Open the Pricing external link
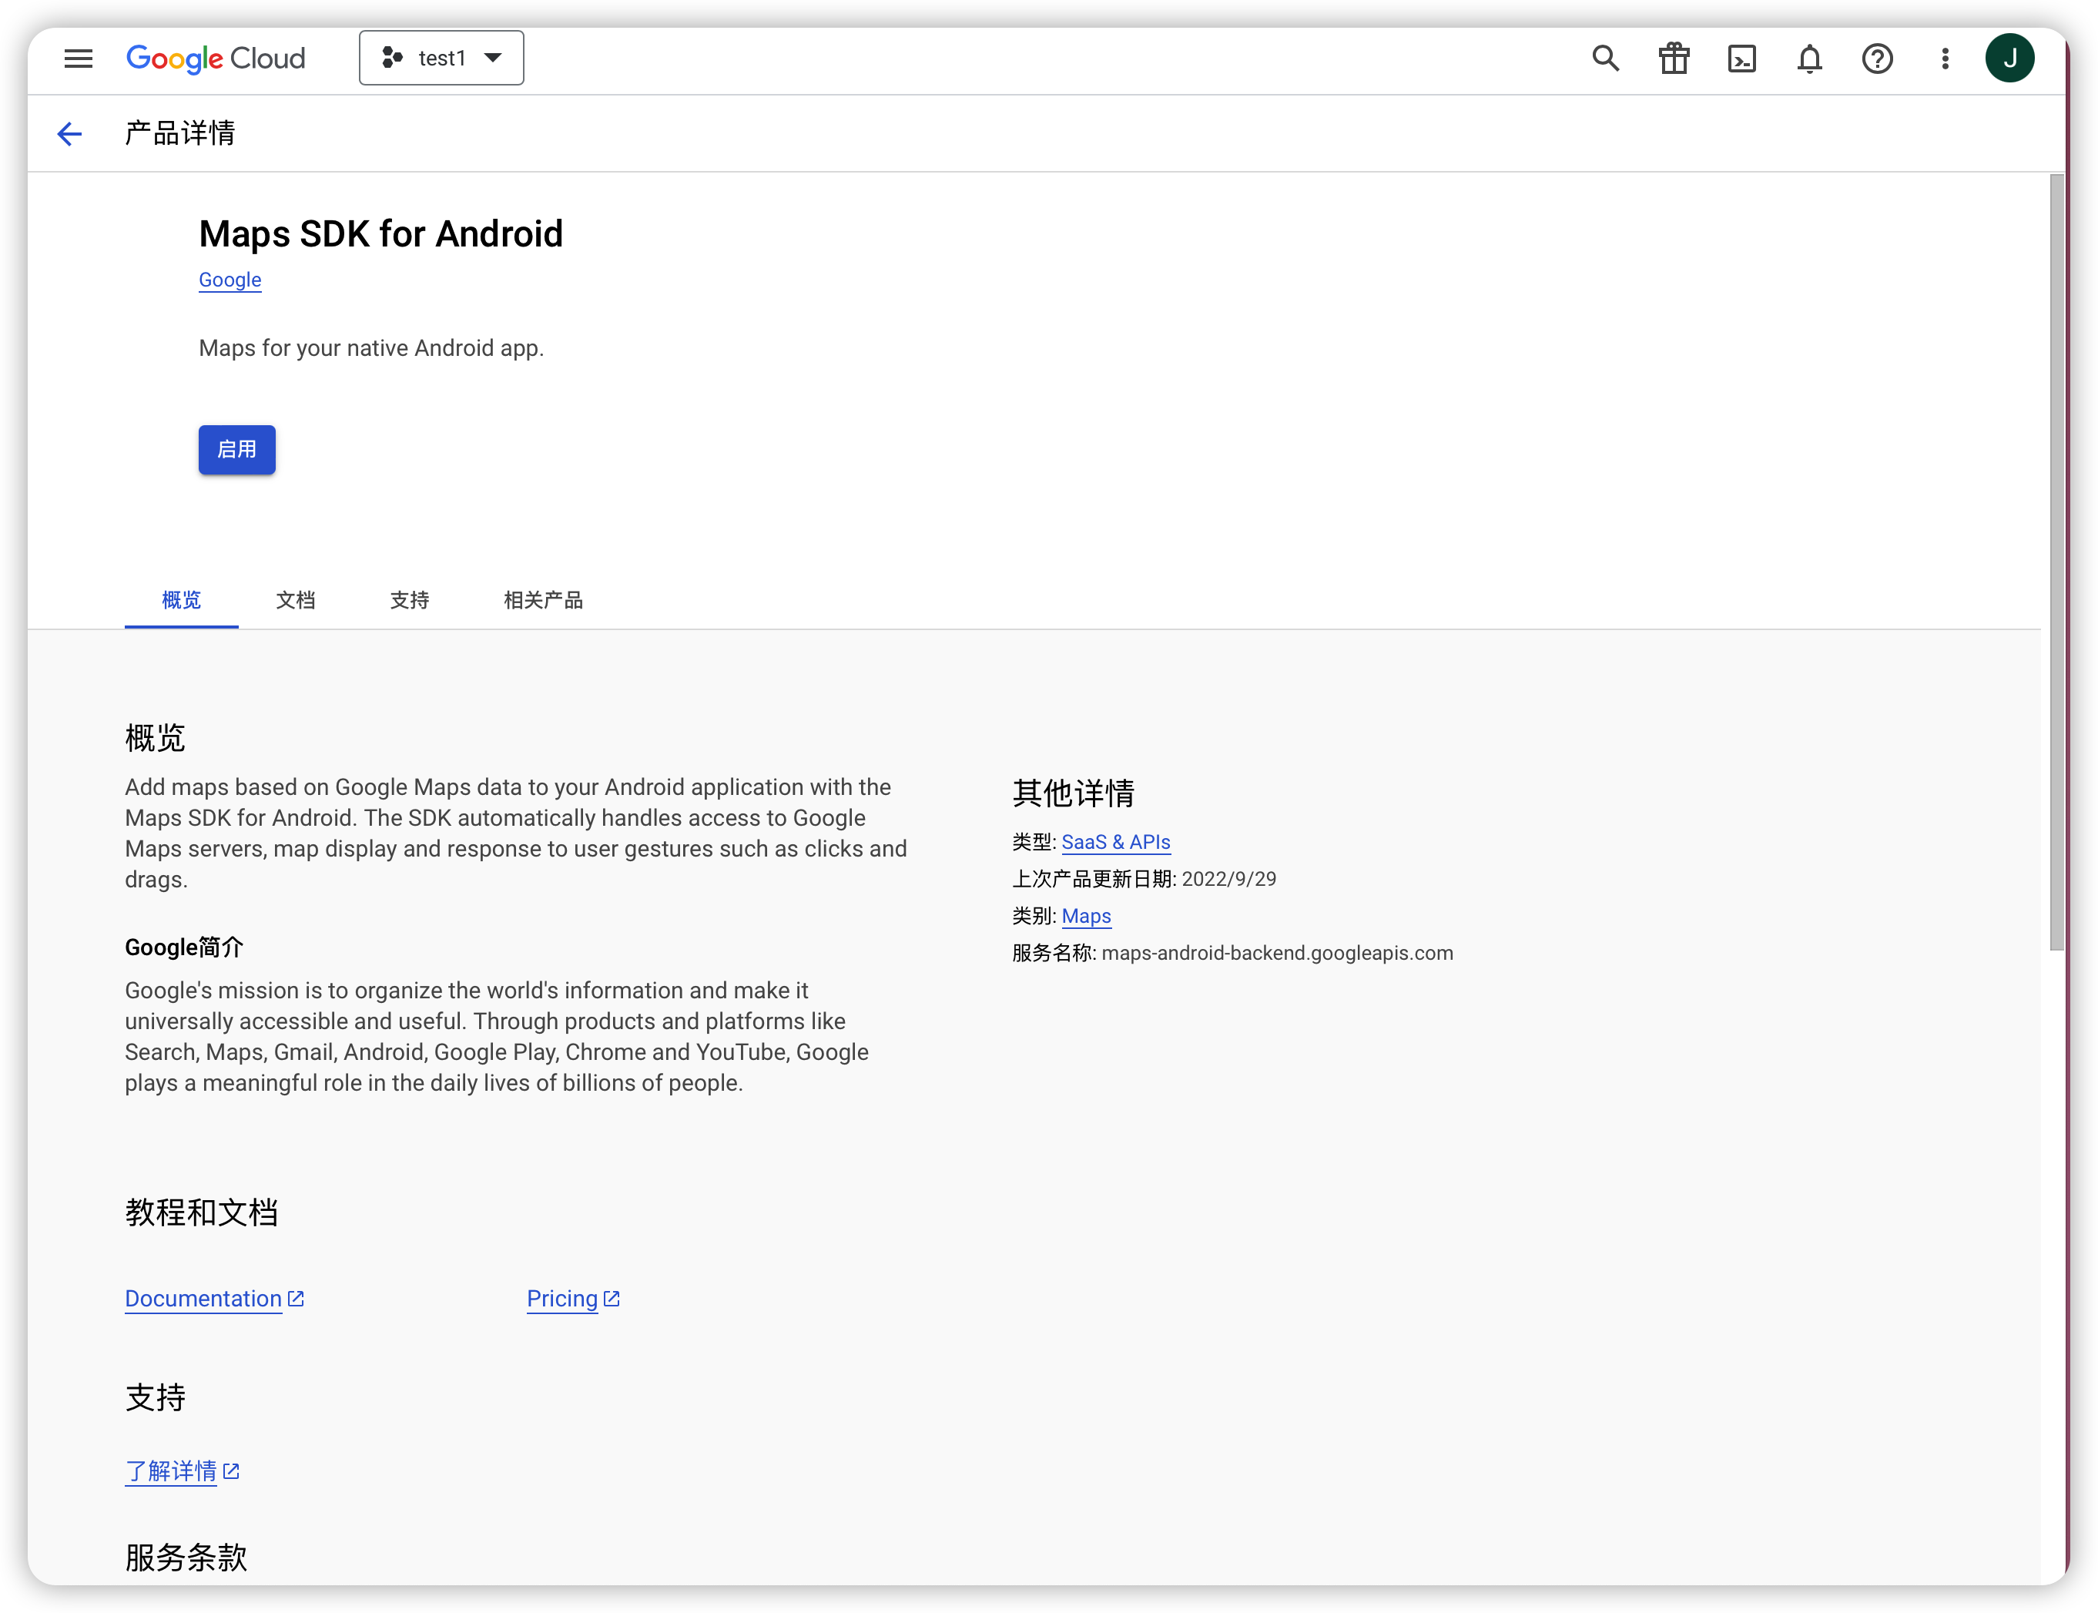The image size is (2098, 1613). (x=573, y=1298)
